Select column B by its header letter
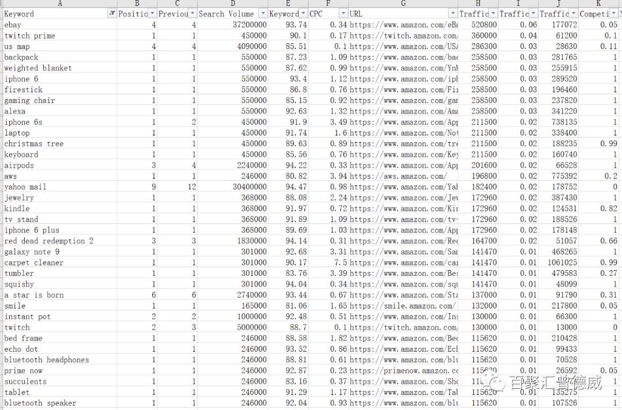 (137, 3)
